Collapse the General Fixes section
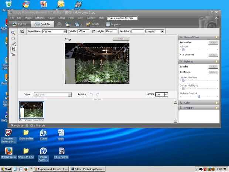The width and height of the screenshot is (229, 172). pyautogui.click(x=181, y=37)
